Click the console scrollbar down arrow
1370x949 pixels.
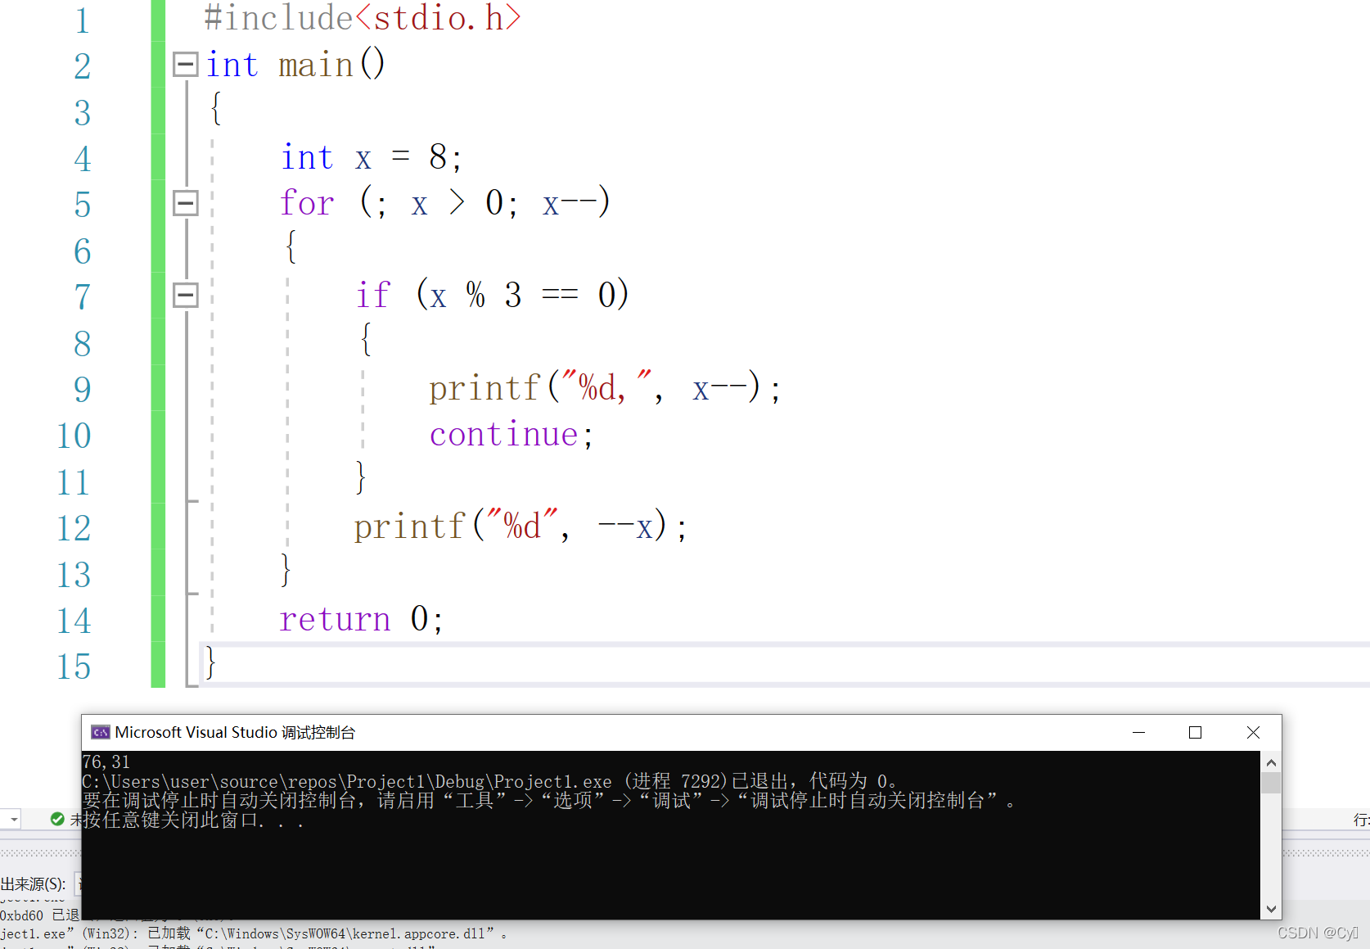pos(1271,909)
